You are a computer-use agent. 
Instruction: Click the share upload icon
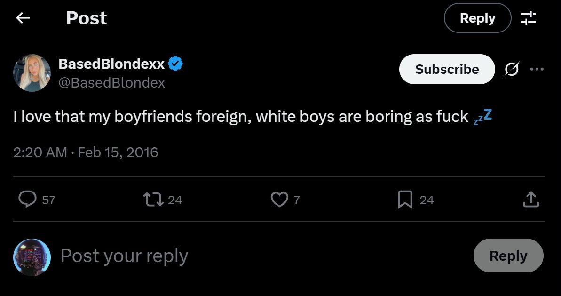click(530, 200)
